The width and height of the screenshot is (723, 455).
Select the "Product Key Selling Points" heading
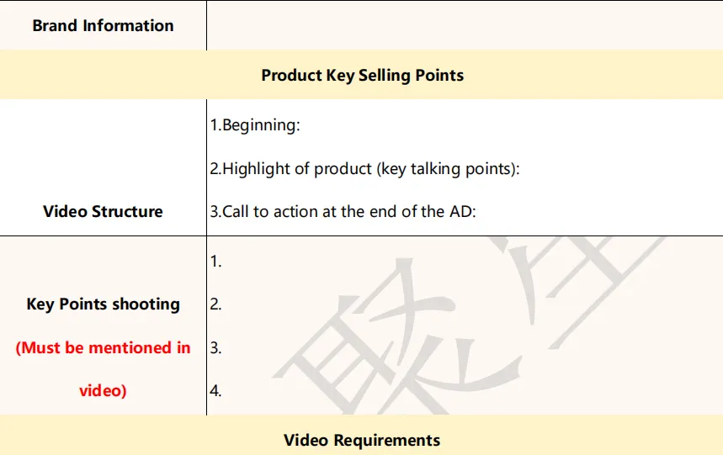[x=362, y=75]
